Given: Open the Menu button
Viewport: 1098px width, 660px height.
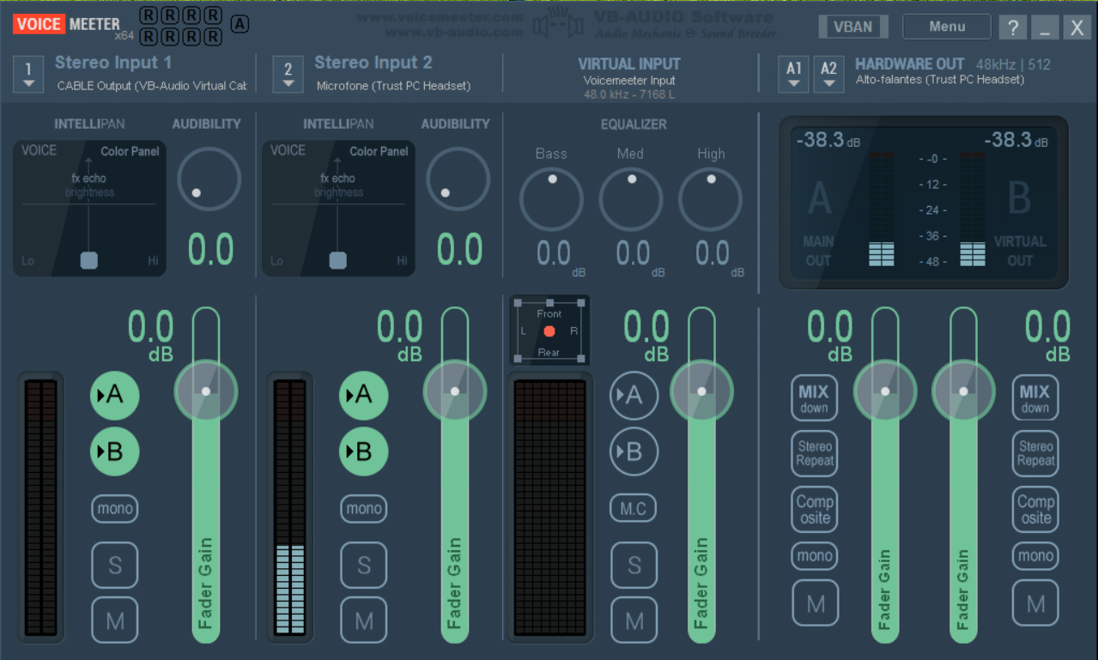Looking at the screenshot, I should (947, 27).
